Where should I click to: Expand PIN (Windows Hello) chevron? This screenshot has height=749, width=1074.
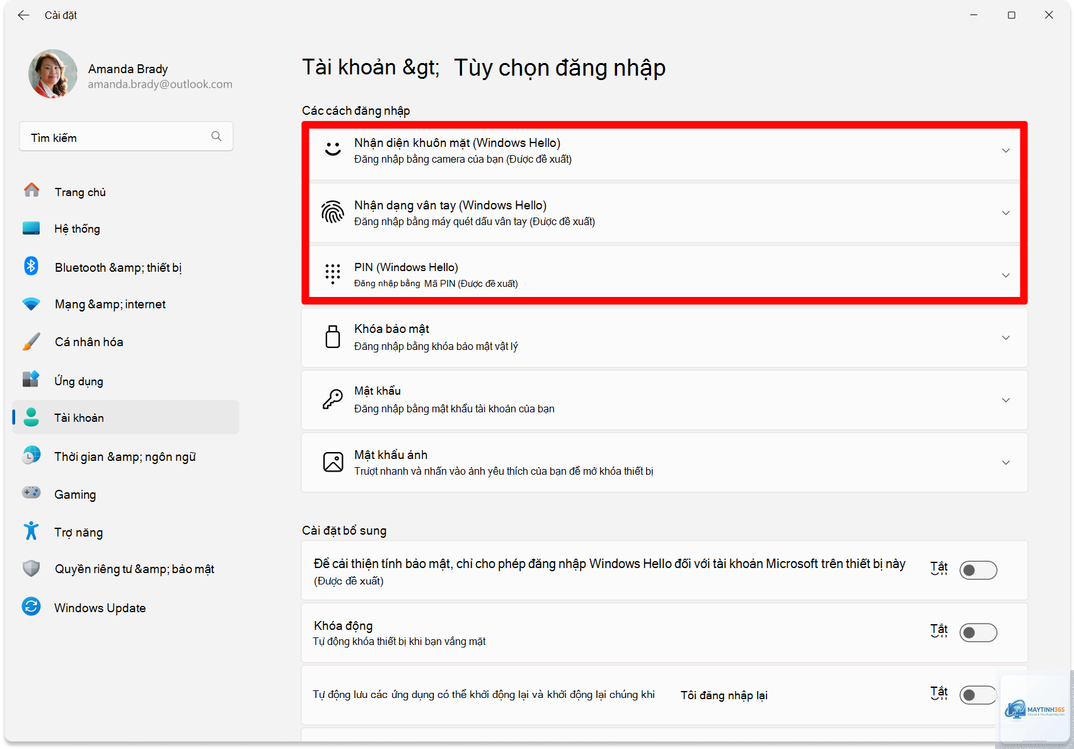1006,276
